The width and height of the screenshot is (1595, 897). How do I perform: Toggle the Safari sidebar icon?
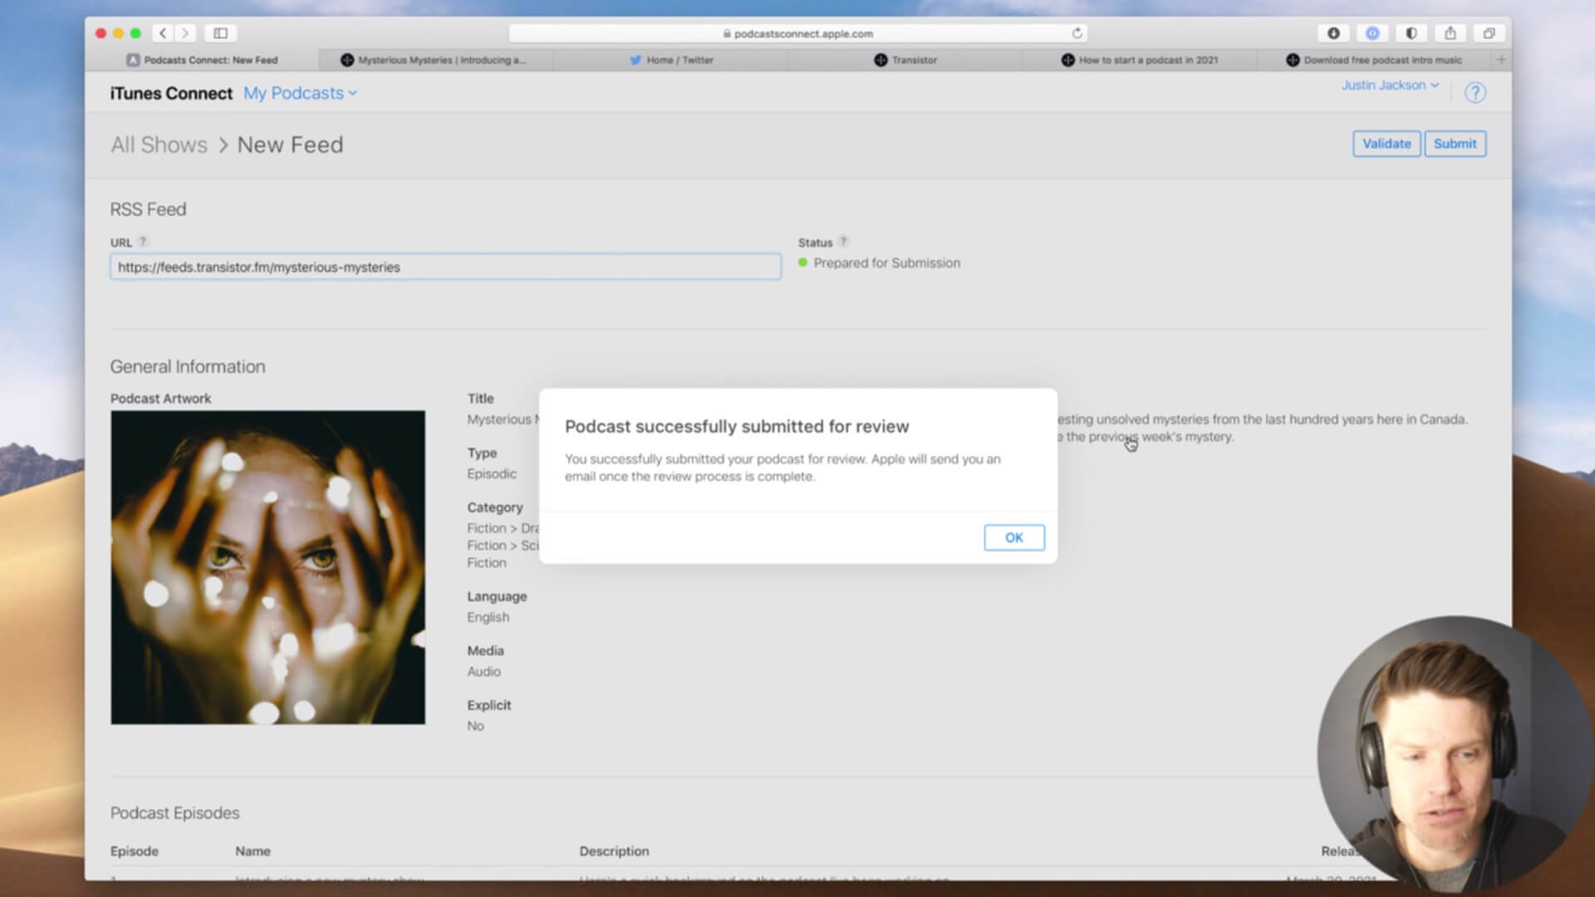(x=220, y=33)
